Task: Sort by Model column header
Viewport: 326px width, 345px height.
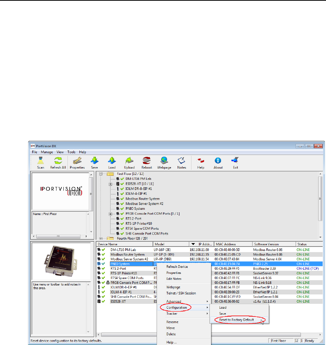Action: [171, 244]
